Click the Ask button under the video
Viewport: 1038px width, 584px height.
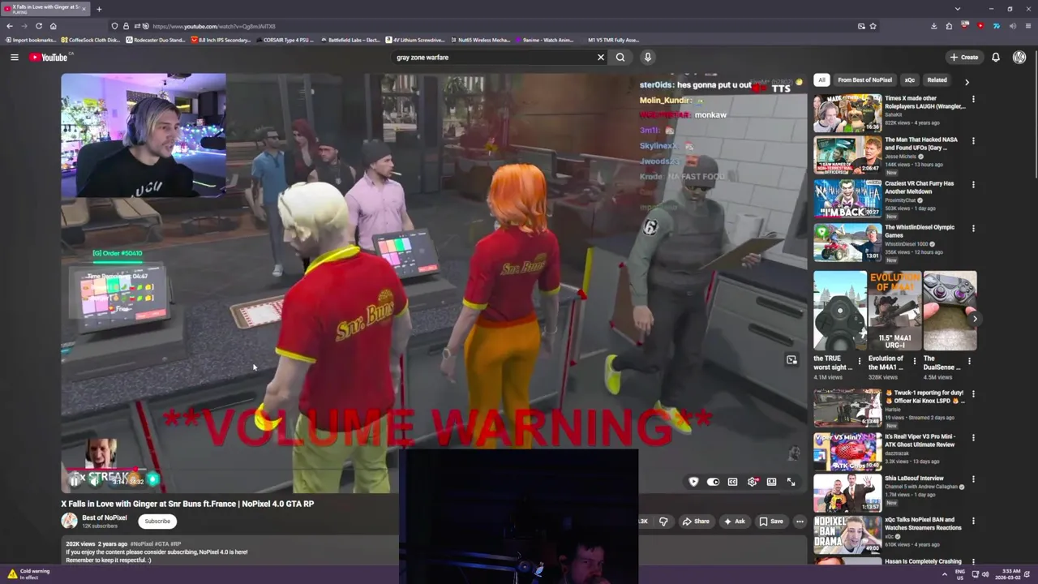(734, 522)
